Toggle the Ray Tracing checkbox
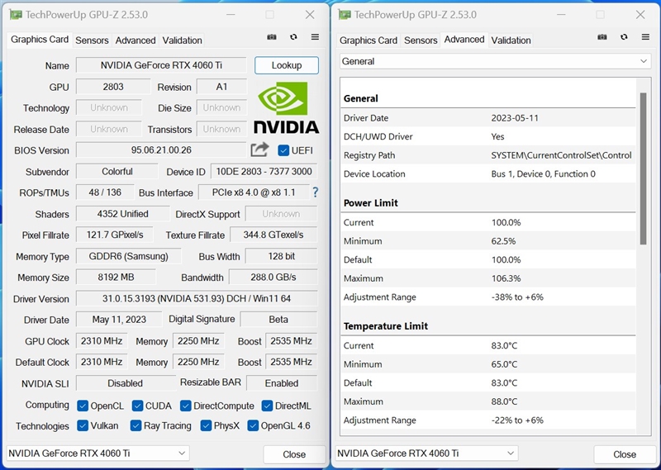 point(136,425)
